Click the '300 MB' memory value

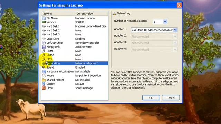pyautogui.click(x=80, y=22)
